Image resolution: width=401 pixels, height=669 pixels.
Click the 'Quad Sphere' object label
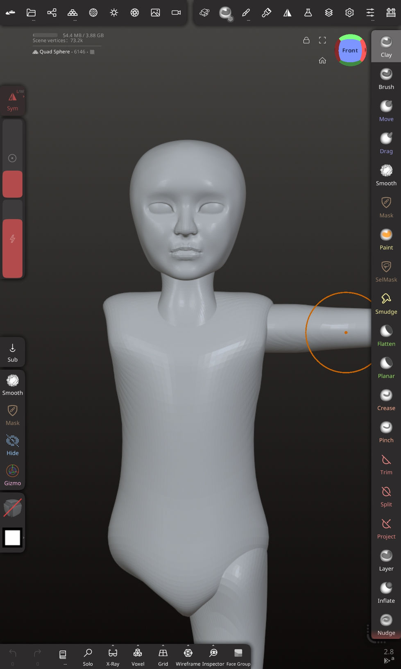pos(54,52)
